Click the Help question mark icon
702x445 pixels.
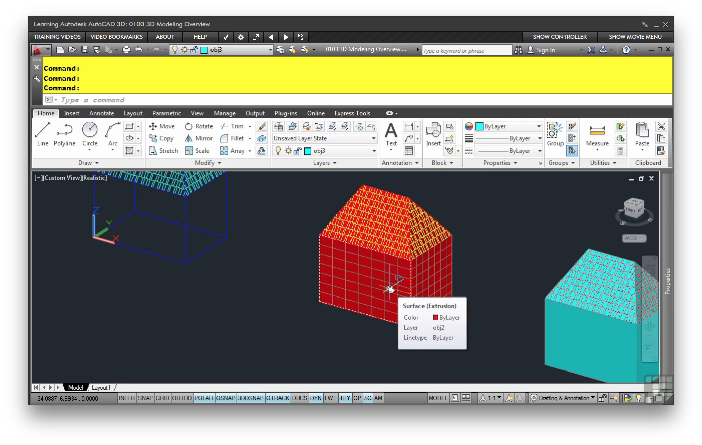point(626,50)
